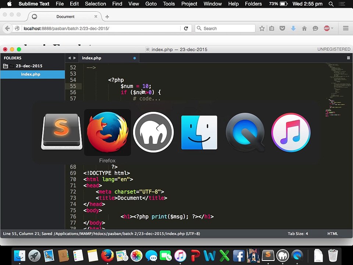Open the Notification Center icon in menu bar

(x=342, y=4)
